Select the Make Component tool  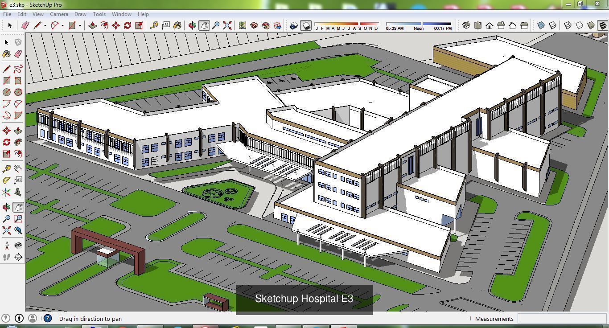18,42
